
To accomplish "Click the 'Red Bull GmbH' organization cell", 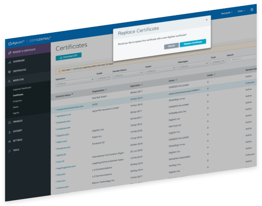I will point(99,97).
